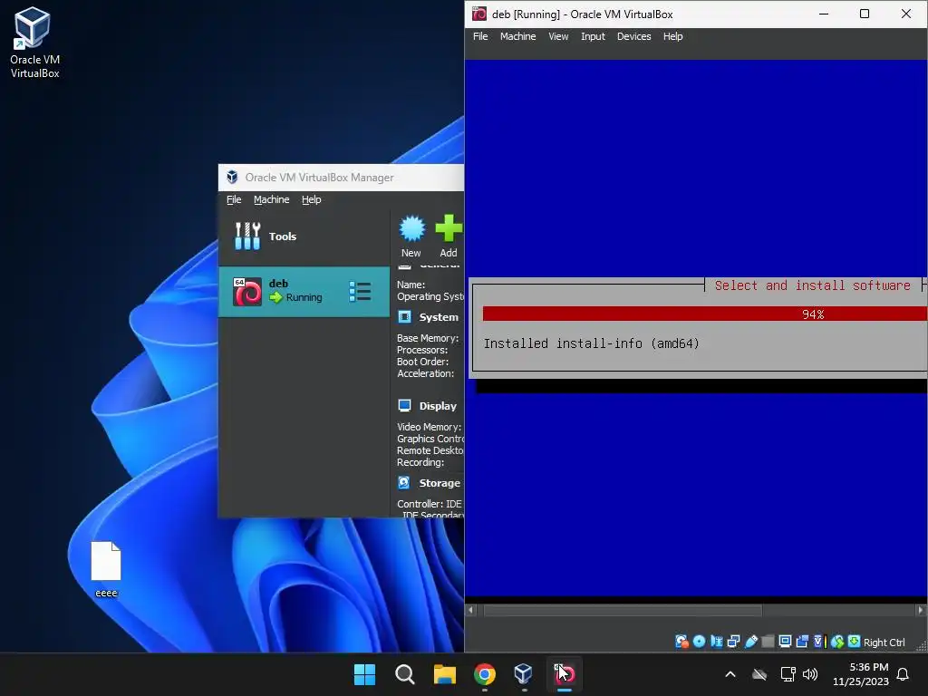This screenshot has height=696, width=928.
Task: Click the 'Video Memory:' label in Manager
Action: [429, 427]
